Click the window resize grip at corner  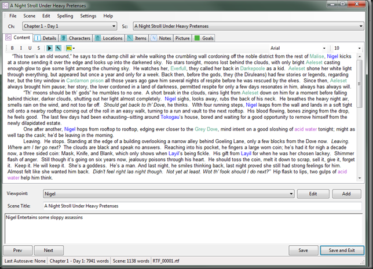tap(363, 262)
